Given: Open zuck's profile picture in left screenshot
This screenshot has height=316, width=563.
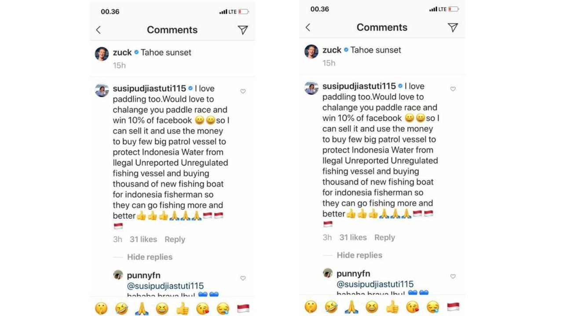Looking at the screenshot, I should coord(102,54).
